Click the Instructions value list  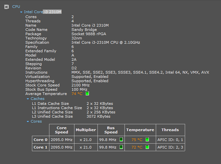[x=140, y=72]
